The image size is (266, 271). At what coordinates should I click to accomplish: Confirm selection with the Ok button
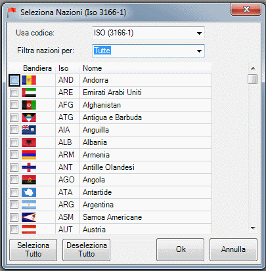[181, 249]
